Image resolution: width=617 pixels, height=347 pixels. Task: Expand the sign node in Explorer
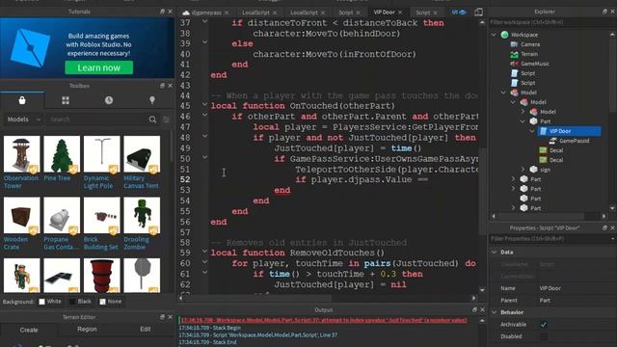point(523,170)
